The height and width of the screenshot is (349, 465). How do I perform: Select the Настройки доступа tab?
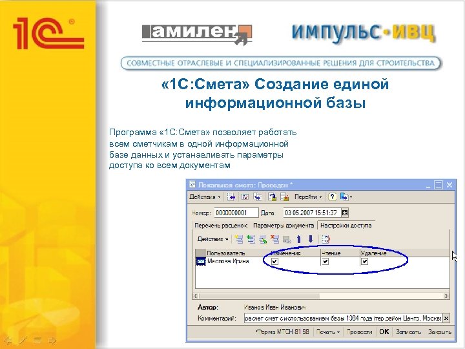(346, 226)
